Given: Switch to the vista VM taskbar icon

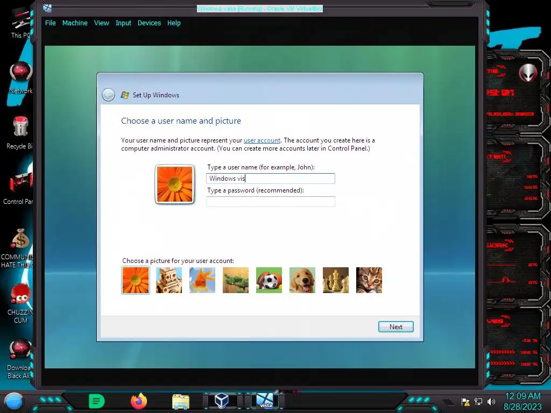Looking at the screenshot, I should point(265,401).
